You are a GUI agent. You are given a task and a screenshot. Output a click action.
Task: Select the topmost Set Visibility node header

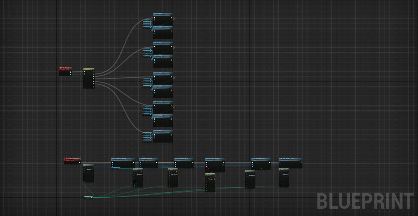coord(163,14)
